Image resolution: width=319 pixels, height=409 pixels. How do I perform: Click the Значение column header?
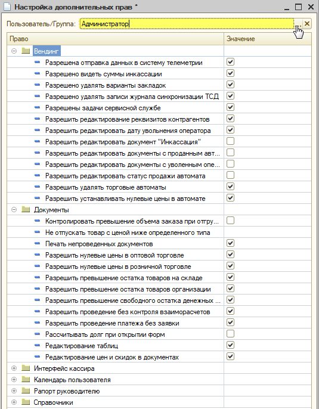click(x=267, y=39)
